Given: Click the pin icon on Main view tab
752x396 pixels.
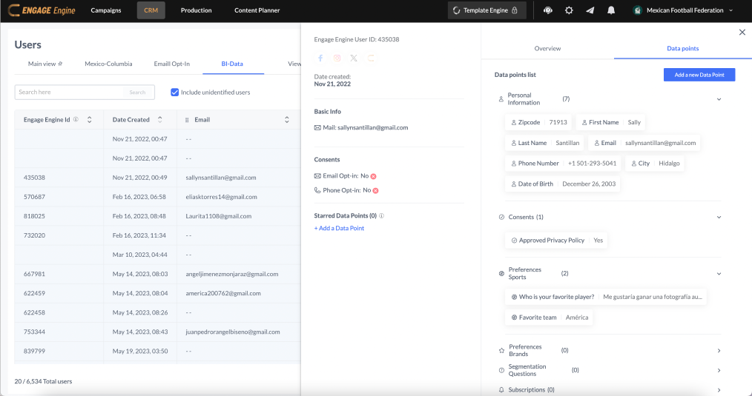Looking at the screenshot, I should (x=60, y=64).
